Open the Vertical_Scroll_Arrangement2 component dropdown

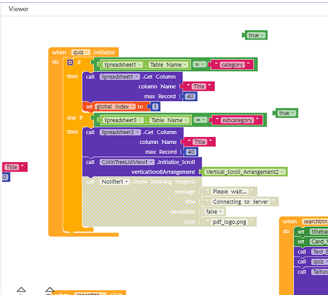245,172
